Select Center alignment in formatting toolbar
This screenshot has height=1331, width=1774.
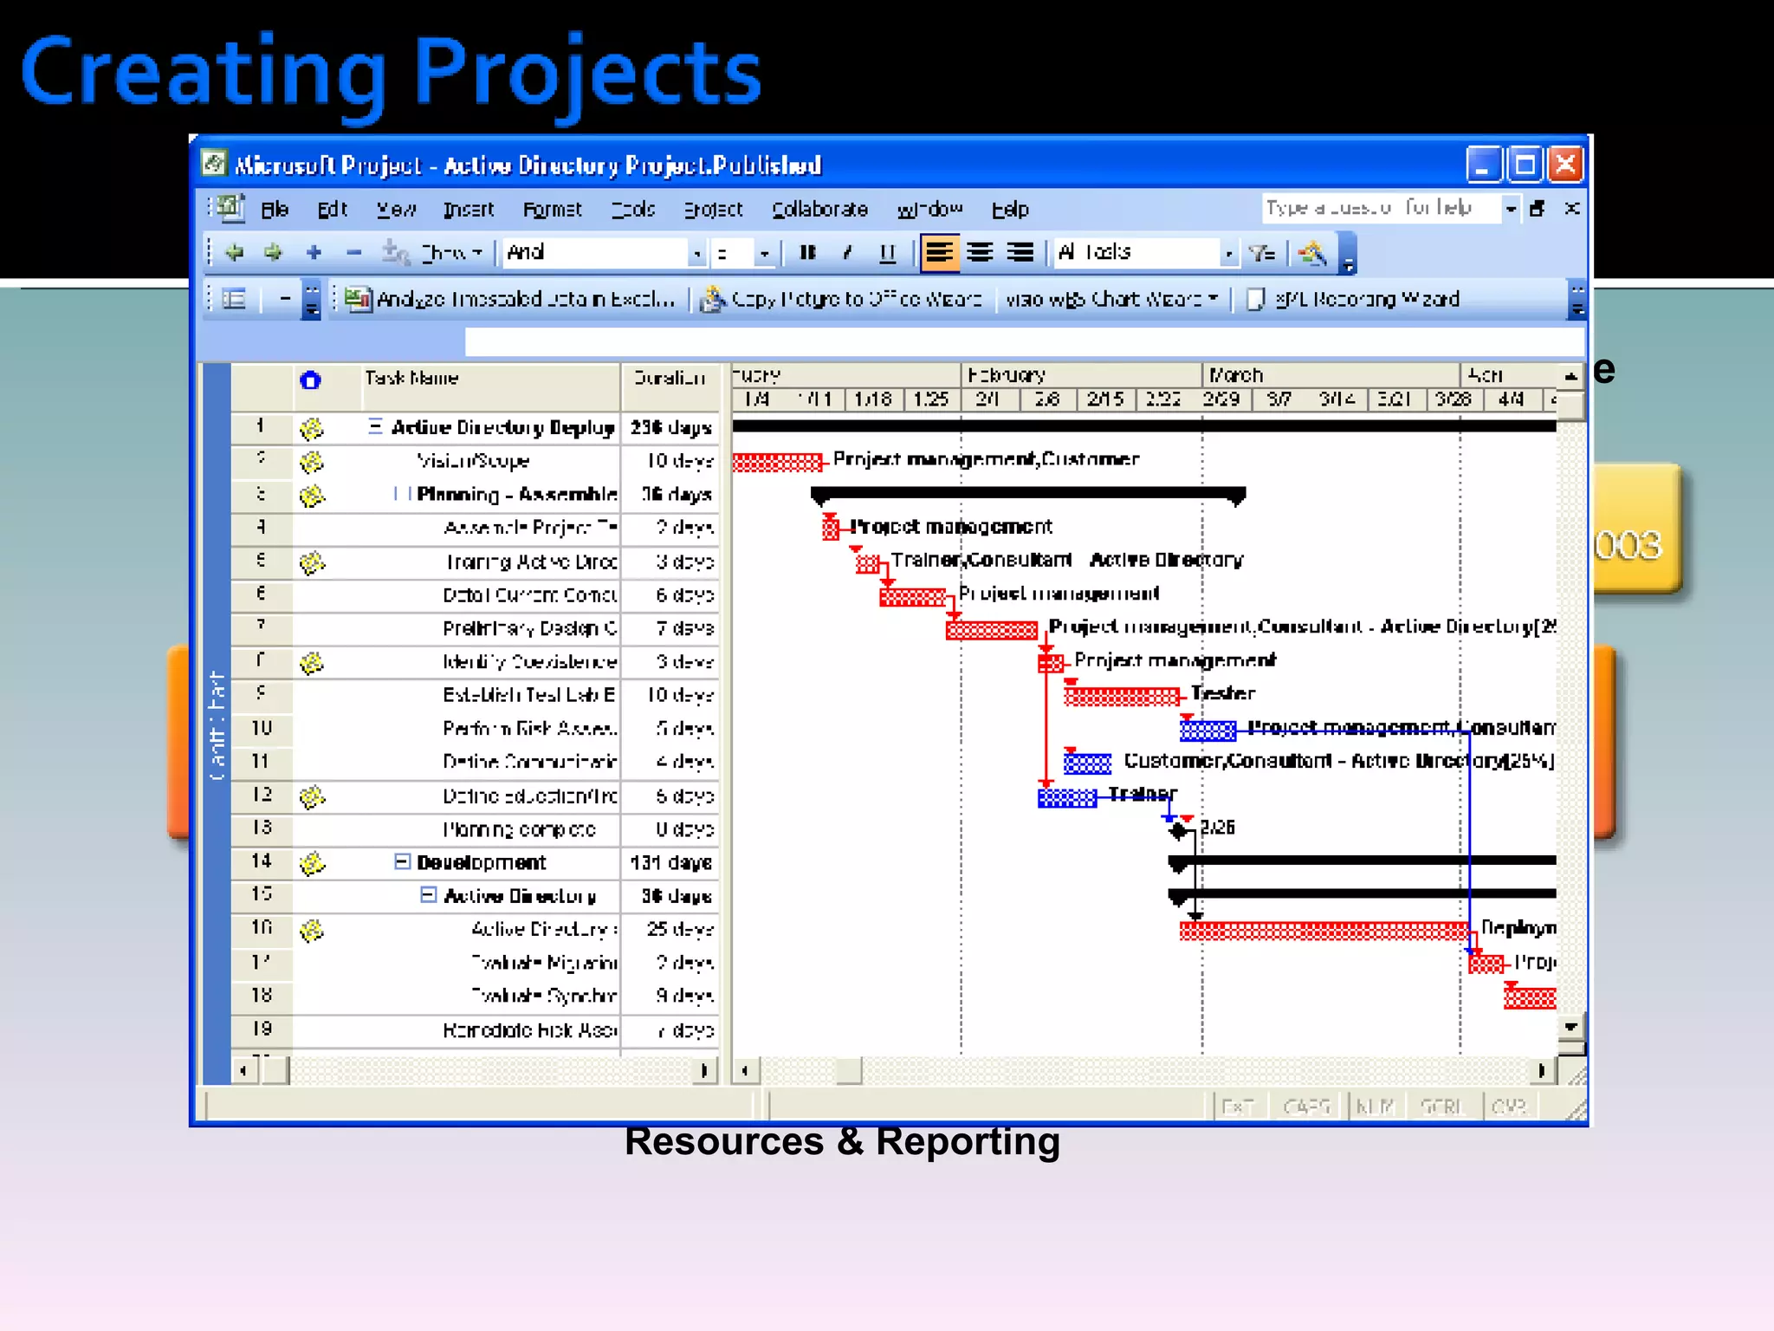point(980,252)
